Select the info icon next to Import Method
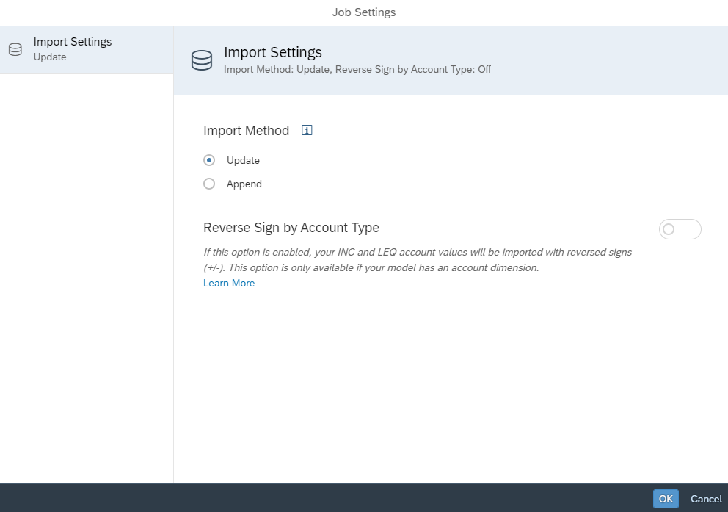728x512 pixels. click(x=306, y=129)
